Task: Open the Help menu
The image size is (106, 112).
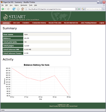Action: [36, 5]
